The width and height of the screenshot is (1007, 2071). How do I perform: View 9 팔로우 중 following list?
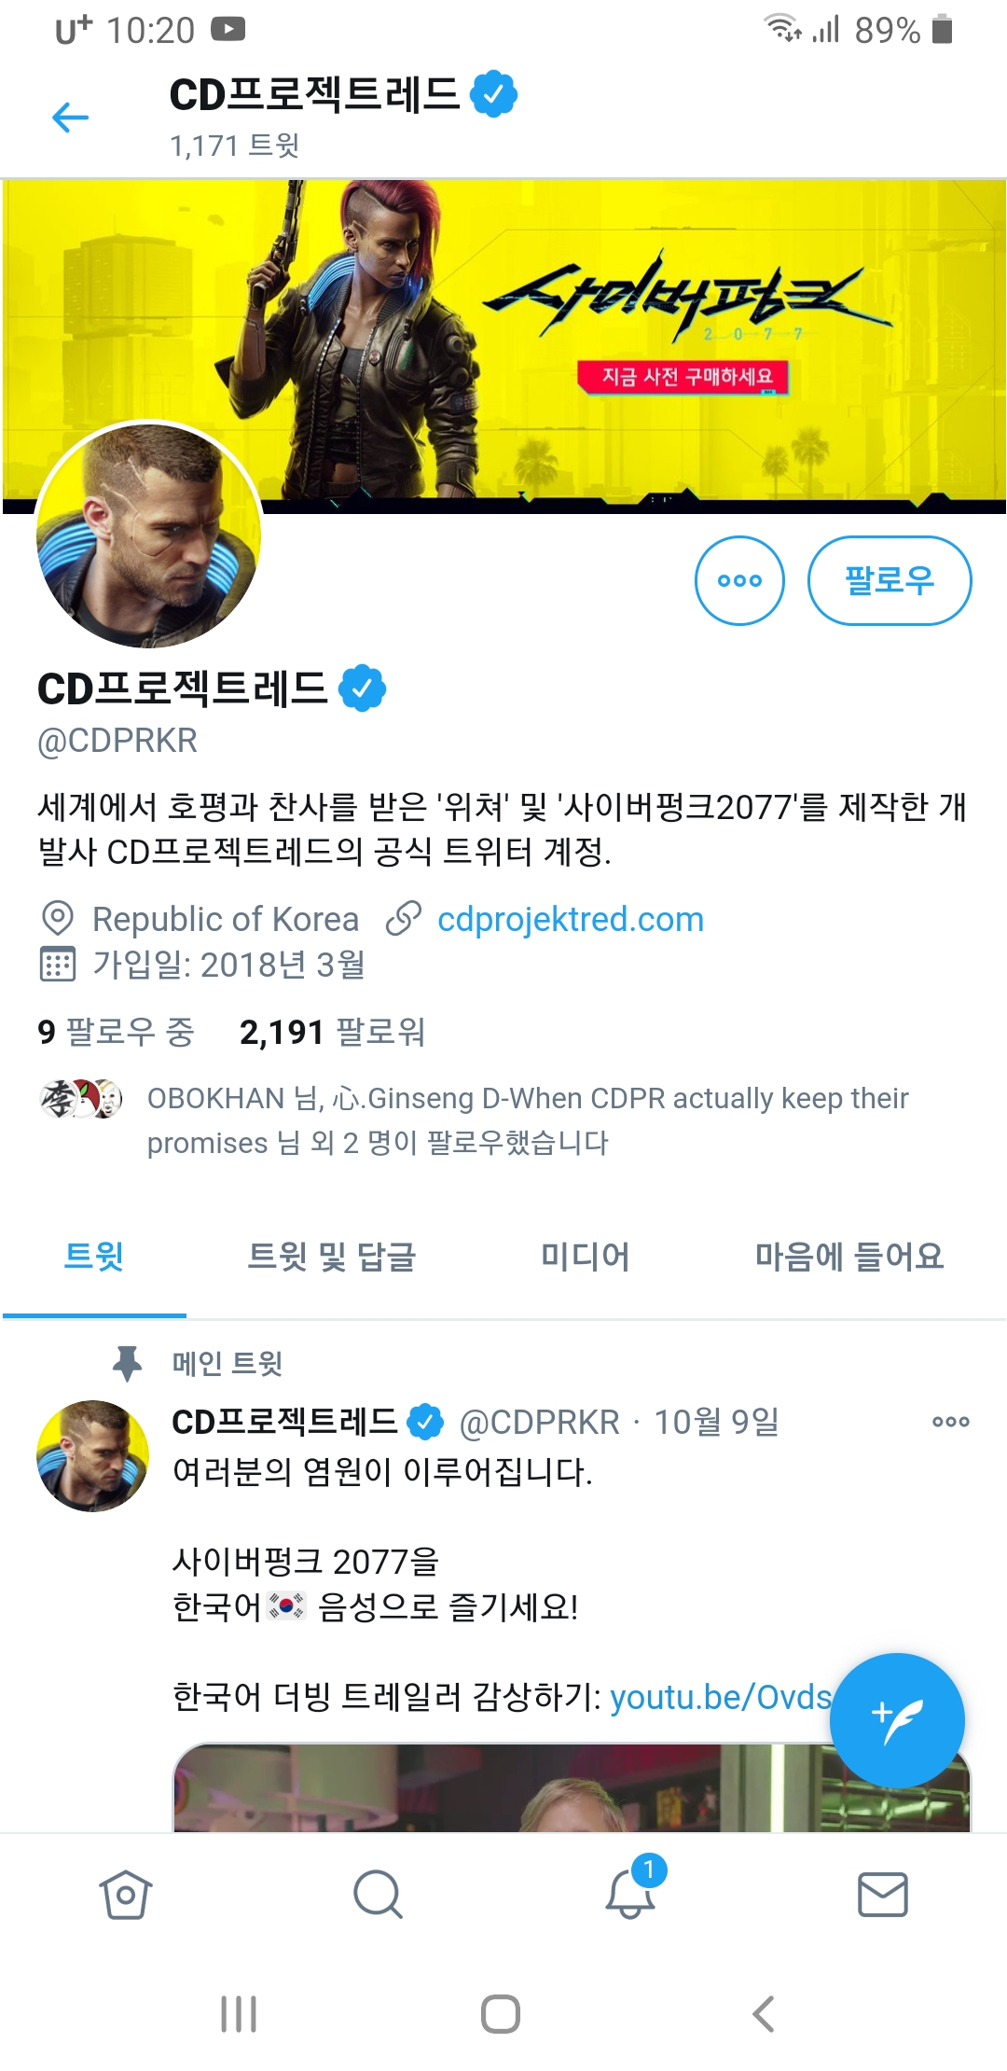click(x=116, y=1032)
